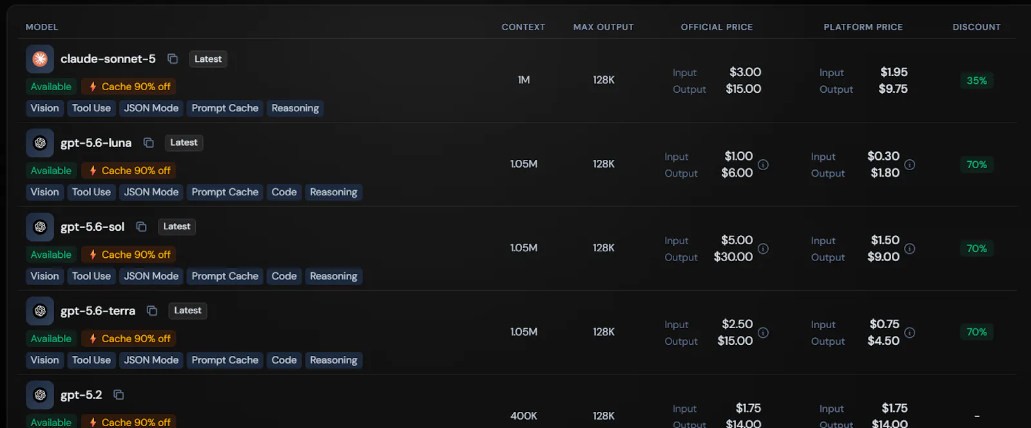Click lightning icon in gpt-5.6-terra cache badge
The image size is (1031, 428).
coord(93,338)
